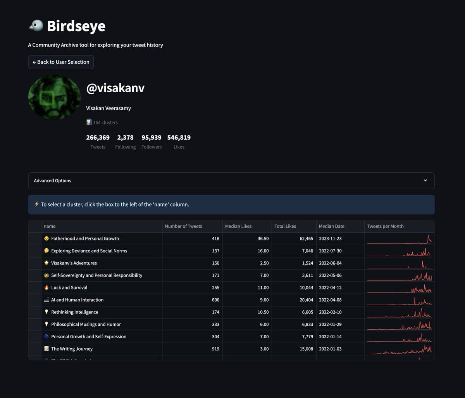Viewport: 465px width, 398px height.
Task: Click the chevron arrow on Advanced Options
Action: point(425,180)
